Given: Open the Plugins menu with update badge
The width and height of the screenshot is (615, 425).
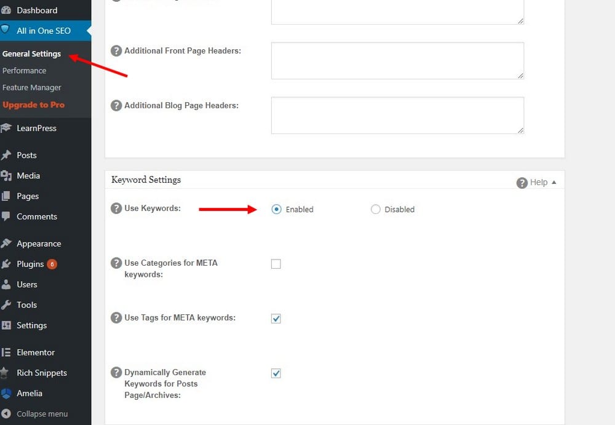Looking at the screenshot, I should [x=31, y=264].
